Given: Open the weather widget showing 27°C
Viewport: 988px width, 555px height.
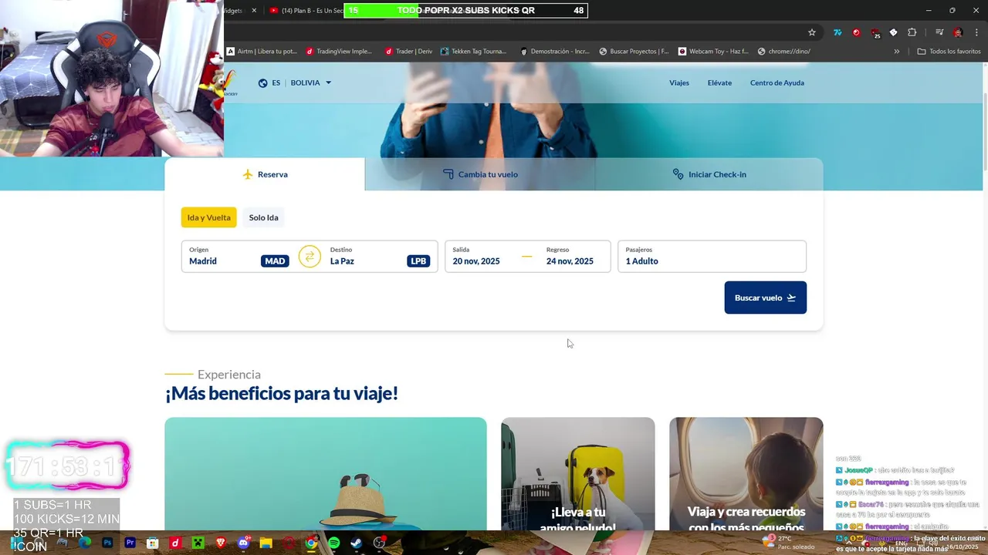Looking at the screenshot, I should click(x=787, y=543).
